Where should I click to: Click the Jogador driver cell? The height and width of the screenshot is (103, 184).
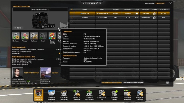pos(128,13)
